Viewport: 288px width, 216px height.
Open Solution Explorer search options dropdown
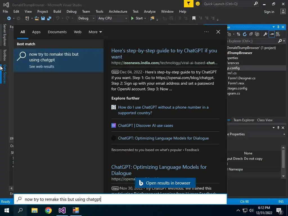pyautogui.click(x=284, y=41)
